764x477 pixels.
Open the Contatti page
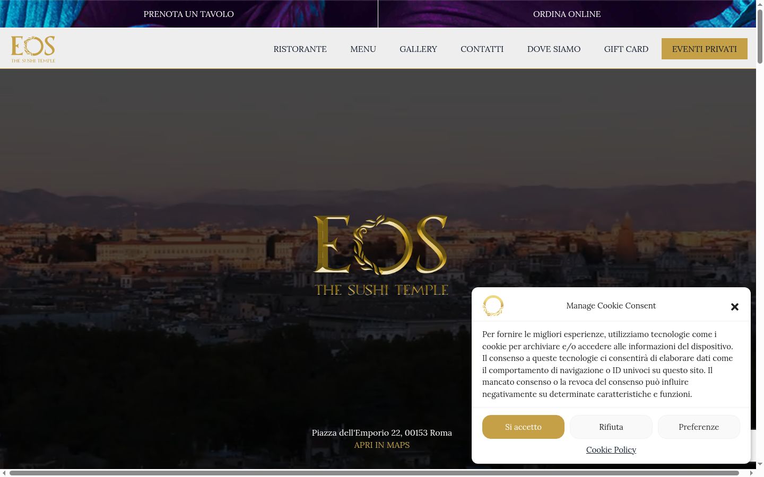pos(482,49)
